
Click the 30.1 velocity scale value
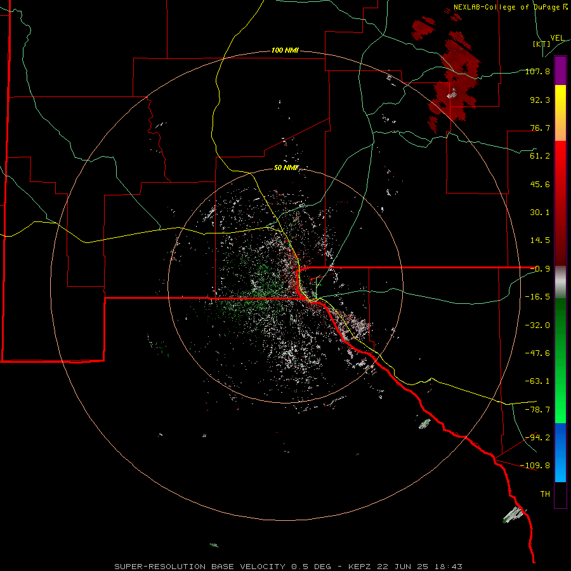(540, 213)
